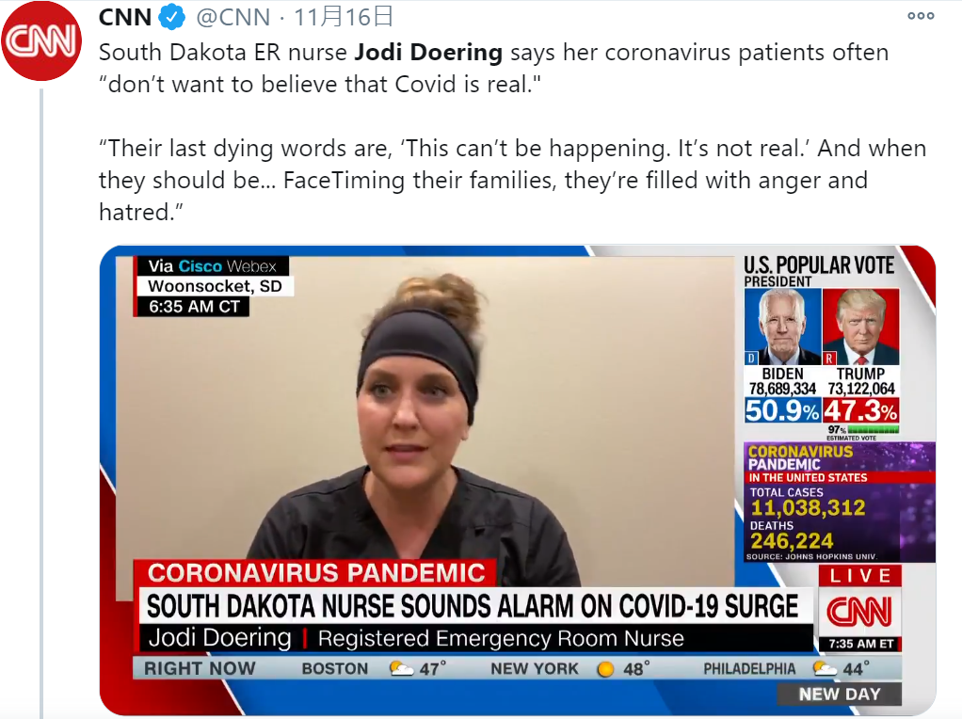Click the LIVE badge on the video
The height and width of the screenshot is (719, 962).
tap(859, 575)
